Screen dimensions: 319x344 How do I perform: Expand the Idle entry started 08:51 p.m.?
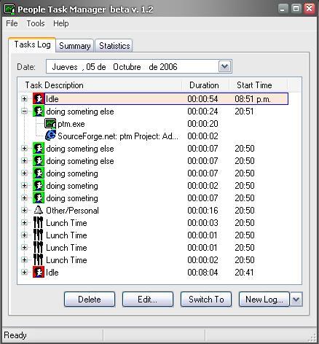click(x=24, y=99)
